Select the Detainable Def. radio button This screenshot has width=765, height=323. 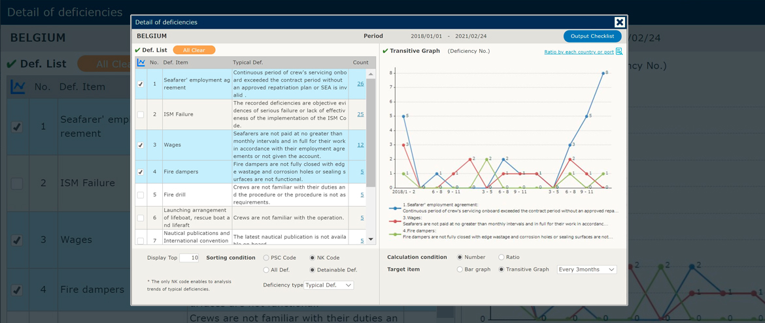tap(313, 270)
